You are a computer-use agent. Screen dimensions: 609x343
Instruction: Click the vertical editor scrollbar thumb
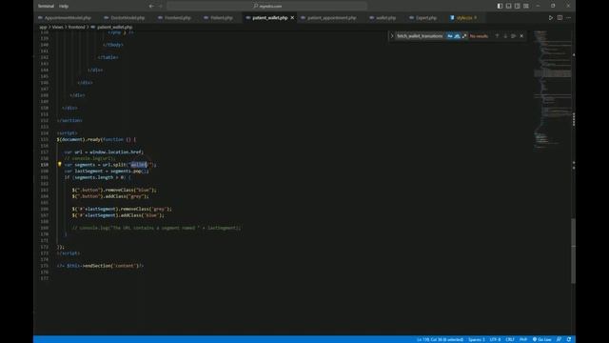point(573,252)
